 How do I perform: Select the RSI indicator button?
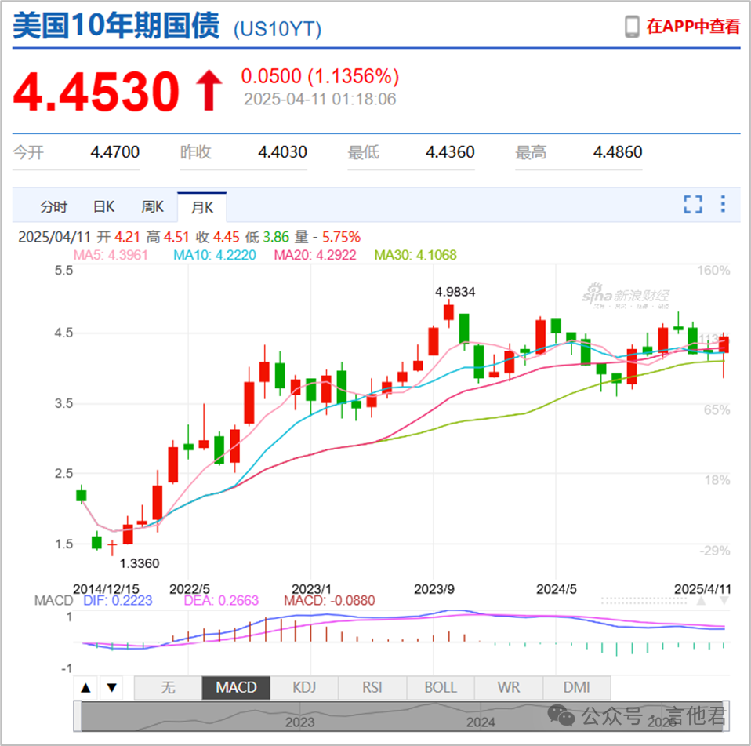372,688
